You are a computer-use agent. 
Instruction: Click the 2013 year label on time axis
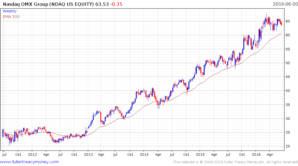coord(88,155)
